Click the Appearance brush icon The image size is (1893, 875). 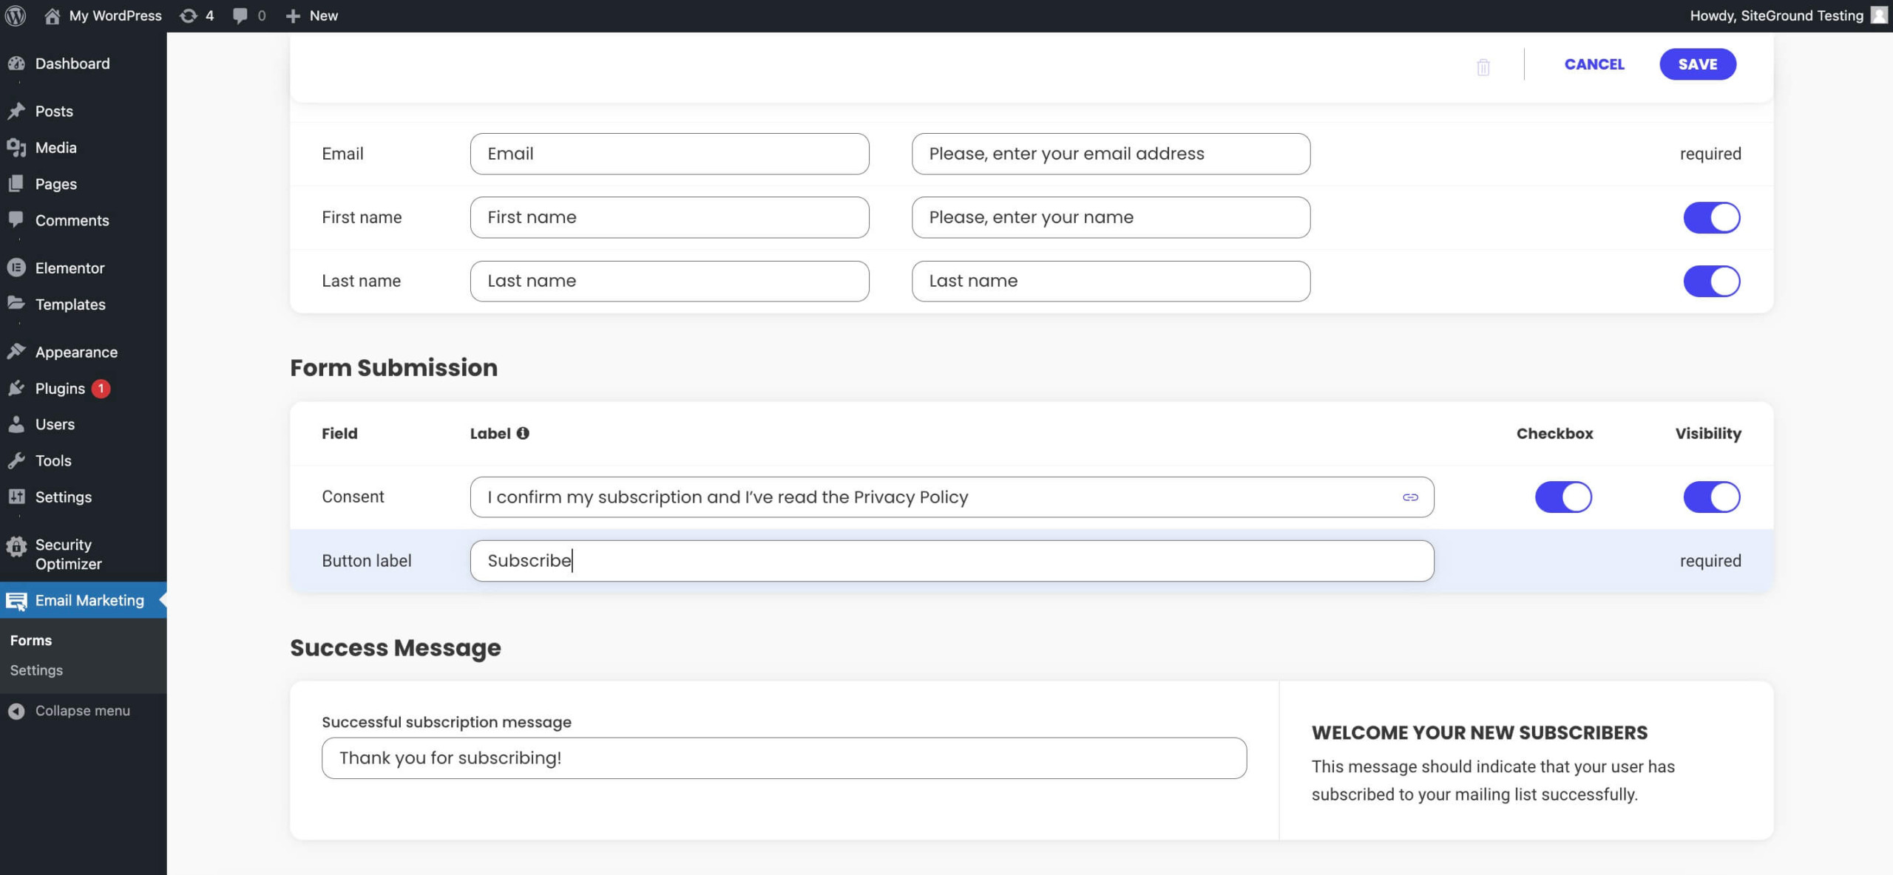[x=16, y=351]
